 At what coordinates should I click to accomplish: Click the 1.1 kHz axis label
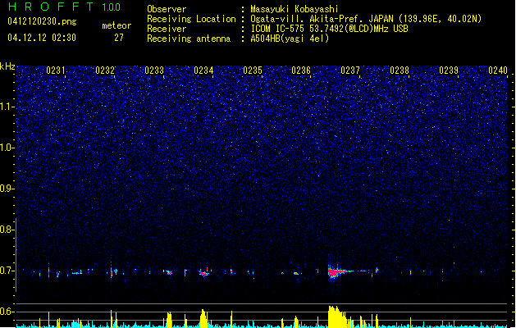7,107
